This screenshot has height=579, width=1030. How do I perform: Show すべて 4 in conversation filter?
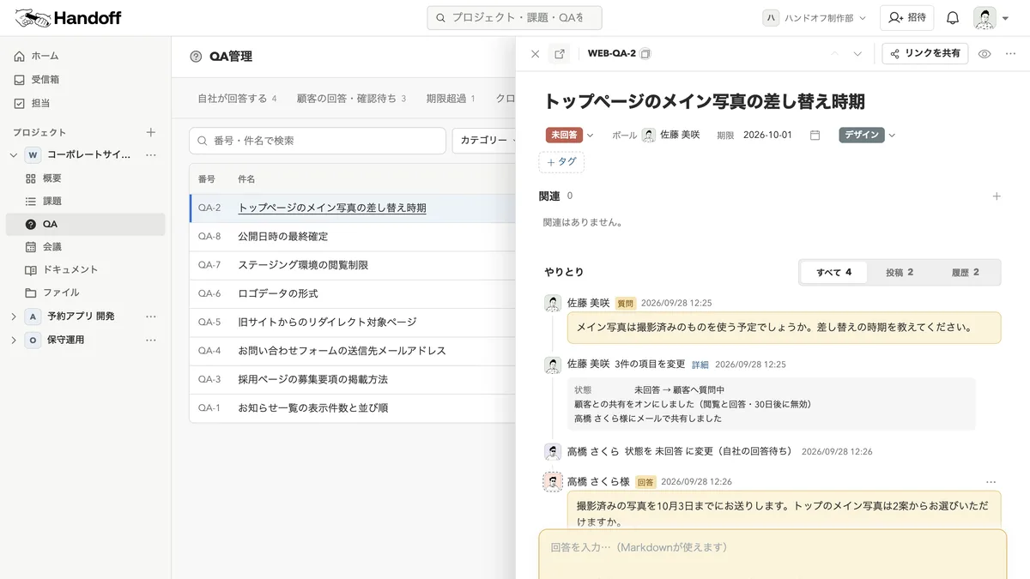tap(833, 272)
